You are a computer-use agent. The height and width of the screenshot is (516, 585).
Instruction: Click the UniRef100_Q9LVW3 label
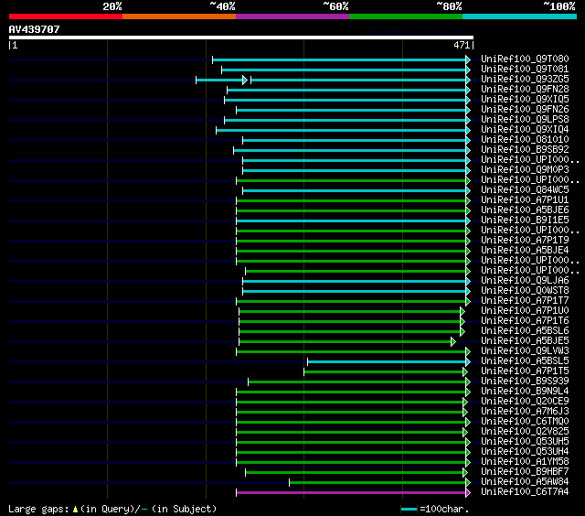(525, 351)
